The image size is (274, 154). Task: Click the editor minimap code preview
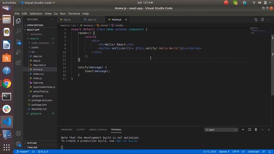click(x=260, y=30)
